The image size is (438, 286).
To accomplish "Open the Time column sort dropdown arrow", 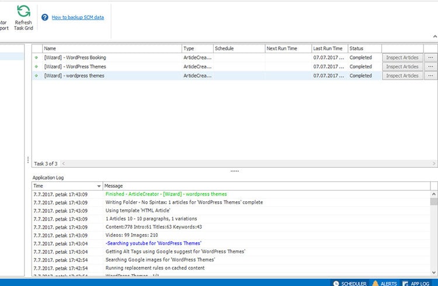I will (x=98, y=186).
